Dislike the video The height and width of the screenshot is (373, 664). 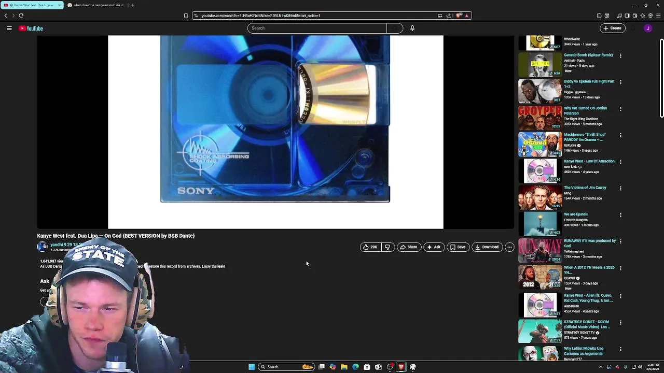tap(388, 247)
